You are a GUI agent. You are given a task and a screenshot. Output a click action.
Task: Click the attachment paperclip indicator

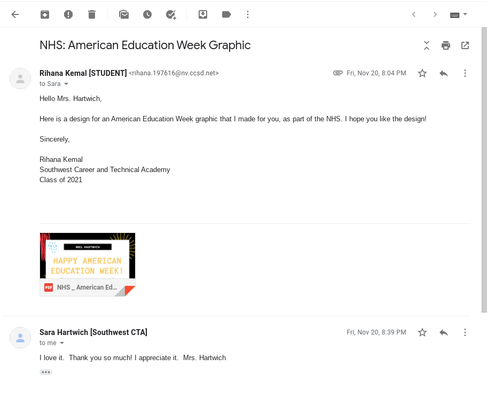[x=338, y=73]
